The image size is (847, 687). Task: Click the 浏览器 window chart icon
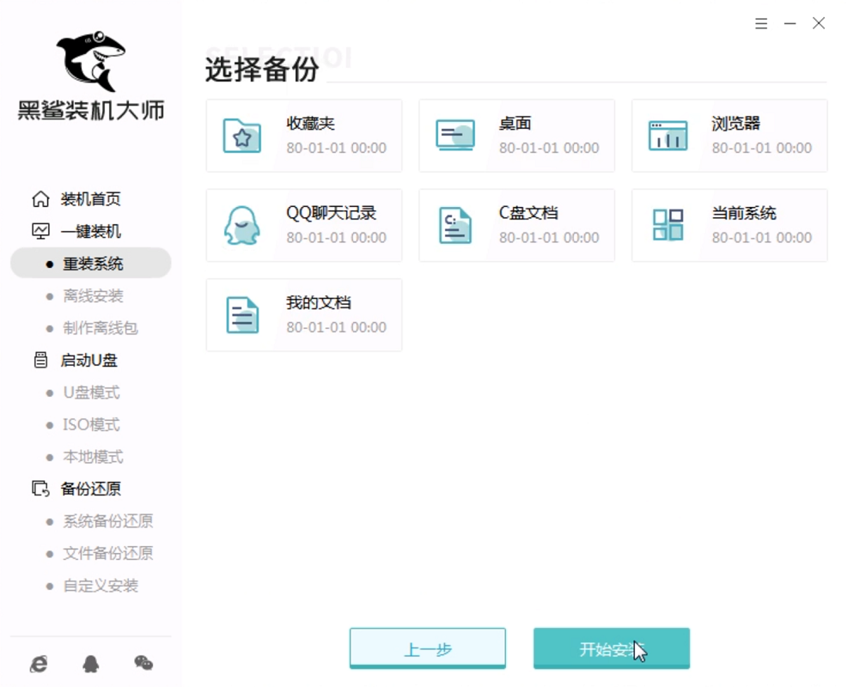[x=668, y=135]
